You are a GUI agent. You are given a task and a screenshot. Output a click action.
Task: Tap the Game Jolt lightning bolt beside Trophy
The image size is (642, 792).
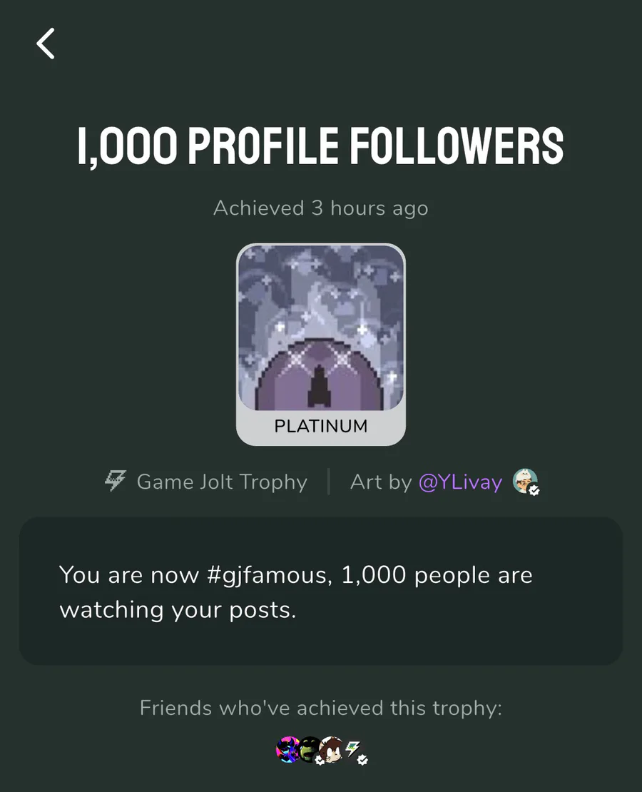coord(116,482)
